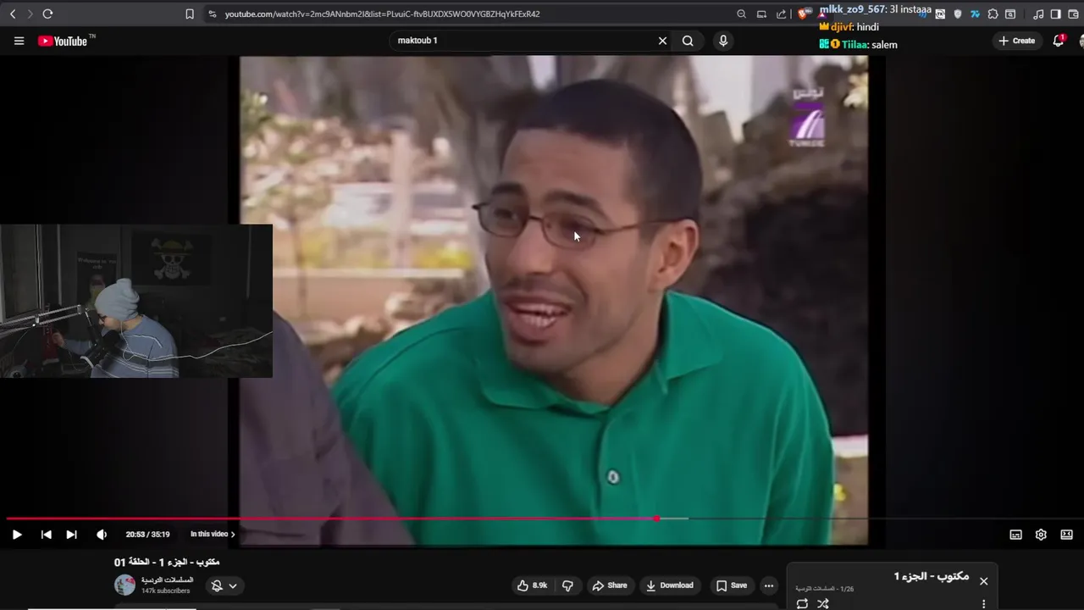Dislike the video
Image resolution: width=1084 pixels, height=610 pixels.
pyautogui.click(x=567, y=585)
